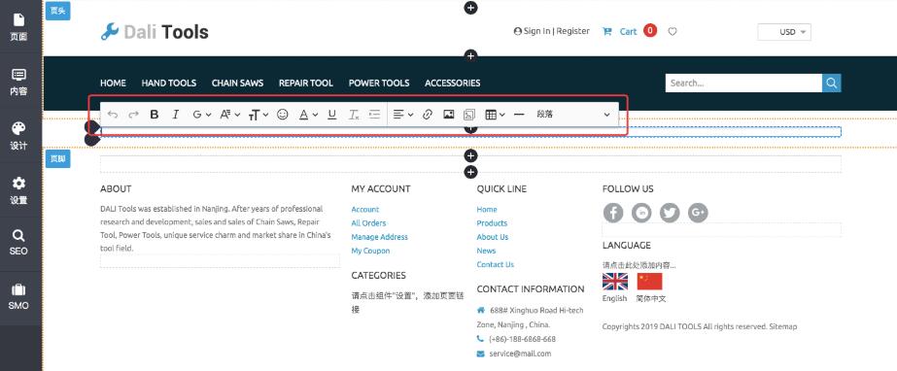Insert an image from toolbar
The height and width of the screenshot is (371, 897).
click(449, 115)
